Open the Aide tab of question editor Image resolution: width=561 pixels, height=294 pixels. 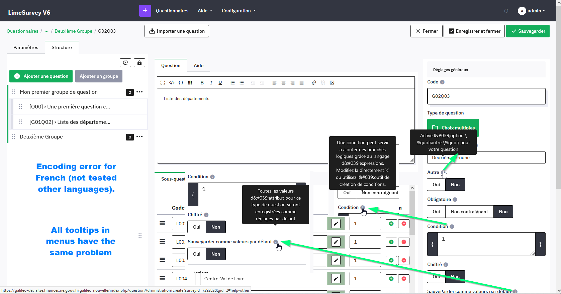click(x=198, y=65)
